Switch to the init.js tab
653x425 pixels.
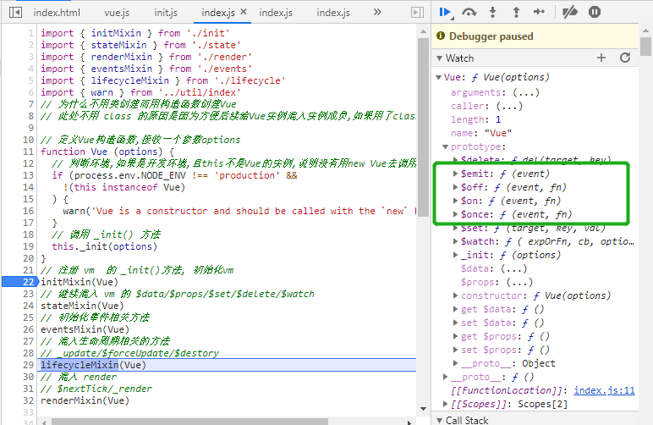click(x=166, y=13)
